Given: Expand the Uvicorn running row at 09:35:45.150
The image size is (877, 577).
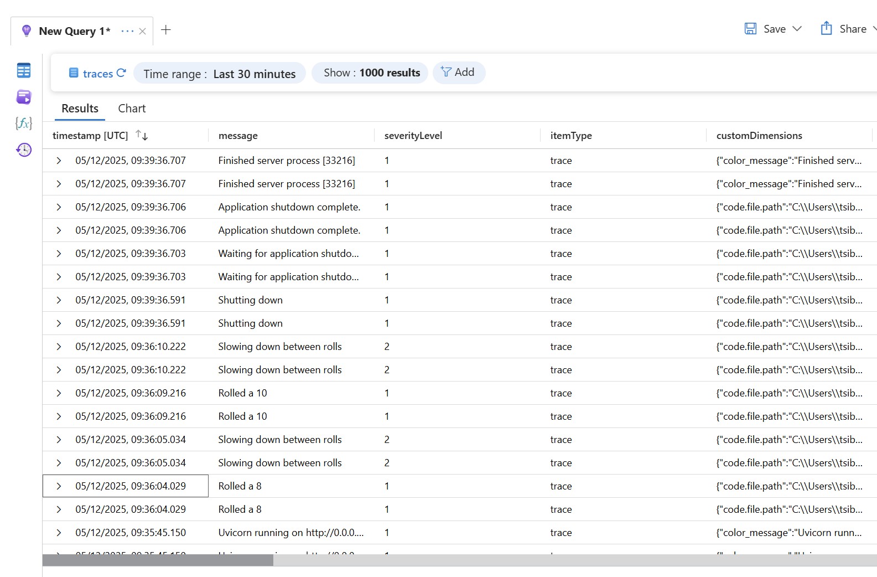Looking at the screenshot, I should [59, 533].
